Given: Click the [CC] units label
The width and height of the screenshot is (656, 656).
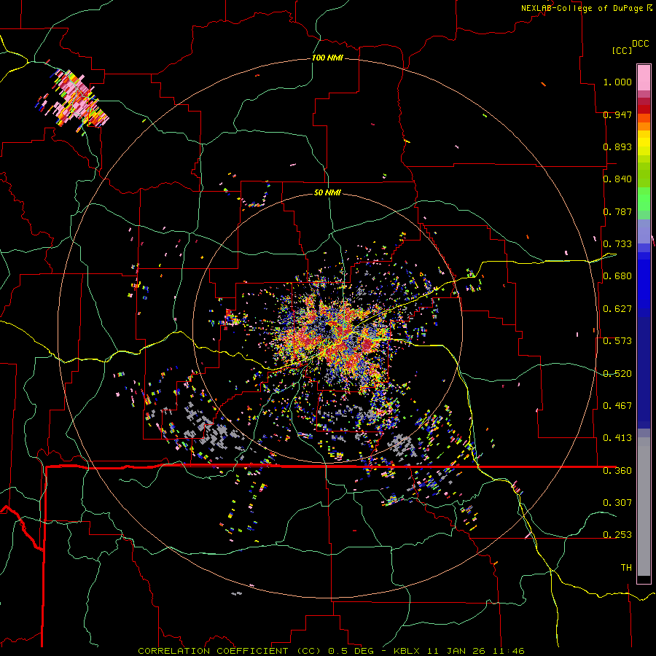Looking at the screenshot, I should coord(622,50).
